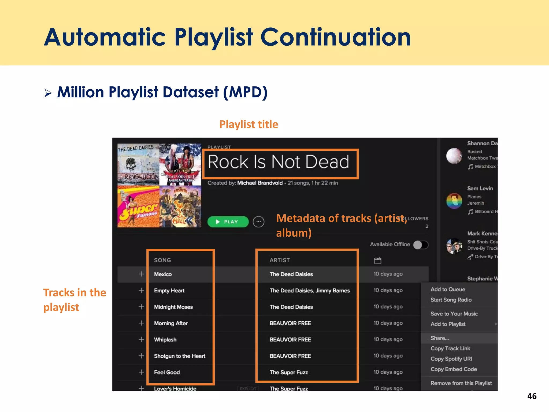This screenshot has width=549, height=412.
Task: Click the playlist title Rock Is Not Dead
Action: (x=279, y=162)
